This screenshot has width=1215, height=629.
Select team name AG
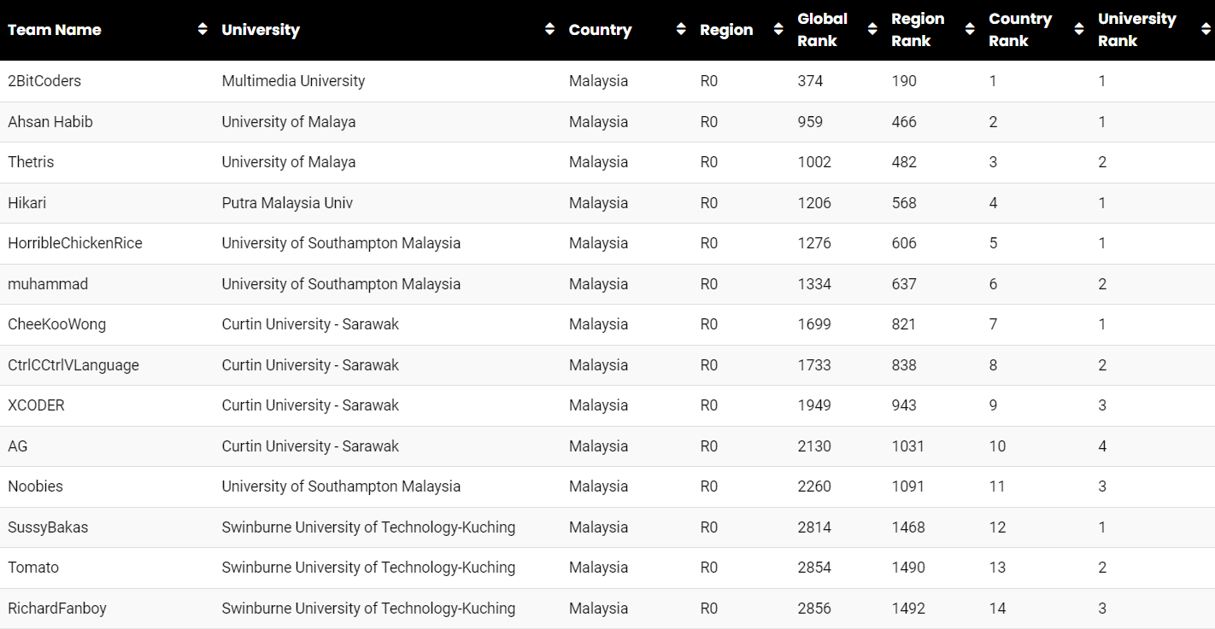point(18,446)
